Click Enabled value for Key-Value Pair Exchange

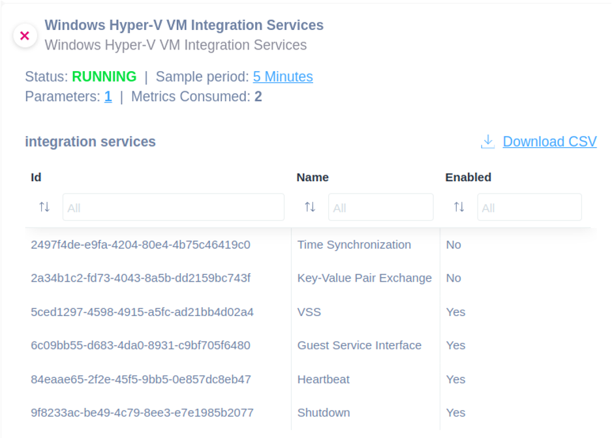pos(453,278)
